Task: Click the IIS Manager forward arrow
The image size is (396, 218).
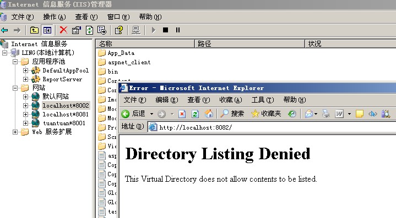Action: coord(17,30)
